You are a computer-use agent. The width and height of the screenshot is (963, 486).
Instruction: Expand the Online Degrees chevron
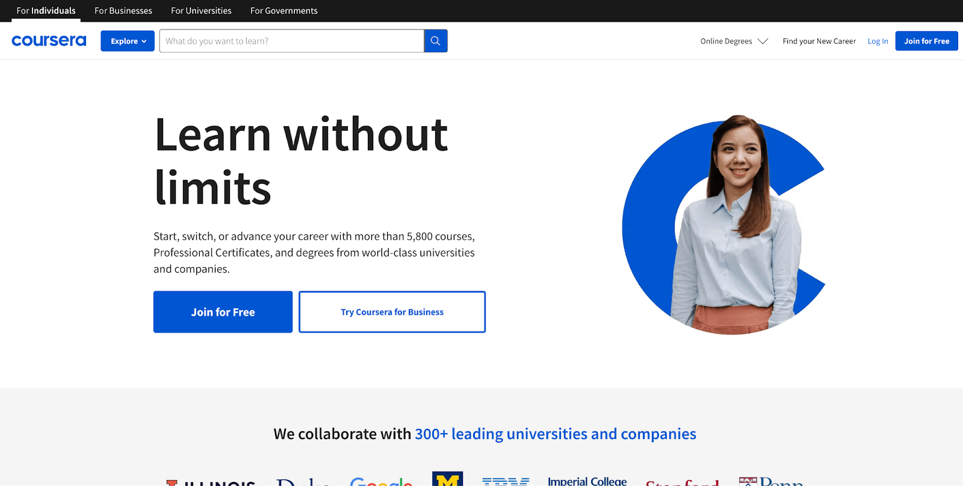click(763, 41)
